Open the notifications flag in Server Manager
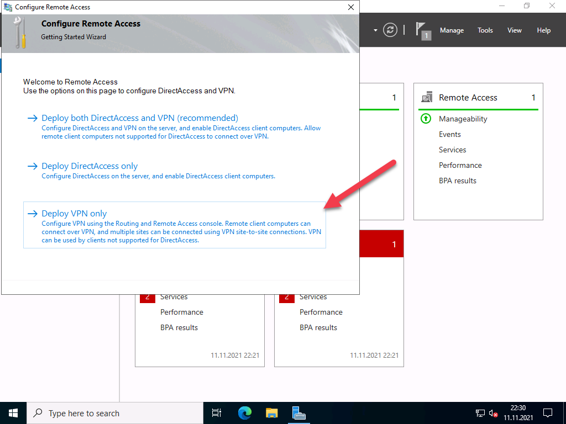 423,30
